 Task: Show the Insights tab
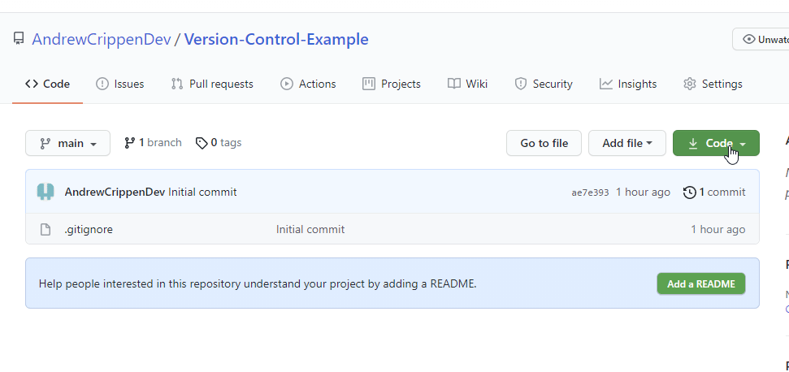(628, 84)
